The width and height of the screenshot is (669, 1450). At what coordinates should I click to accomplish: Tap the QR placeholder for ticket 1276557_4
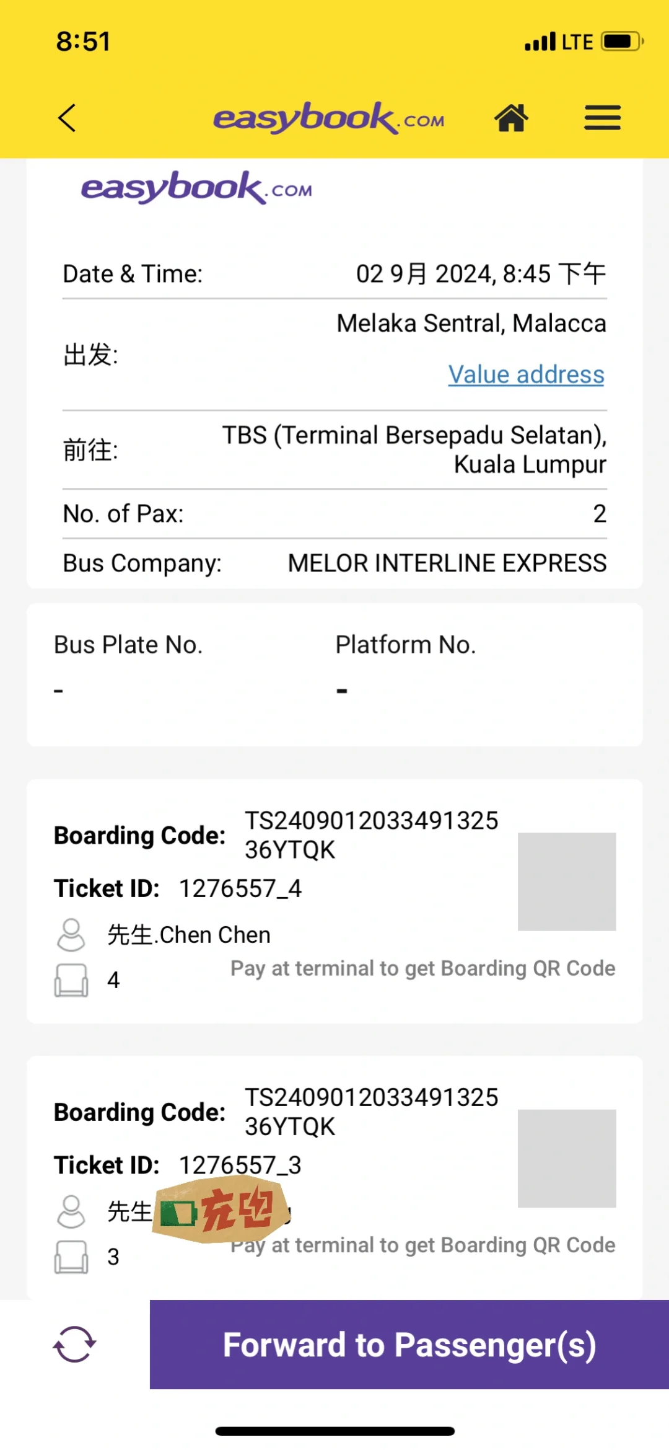coord(567,882)
